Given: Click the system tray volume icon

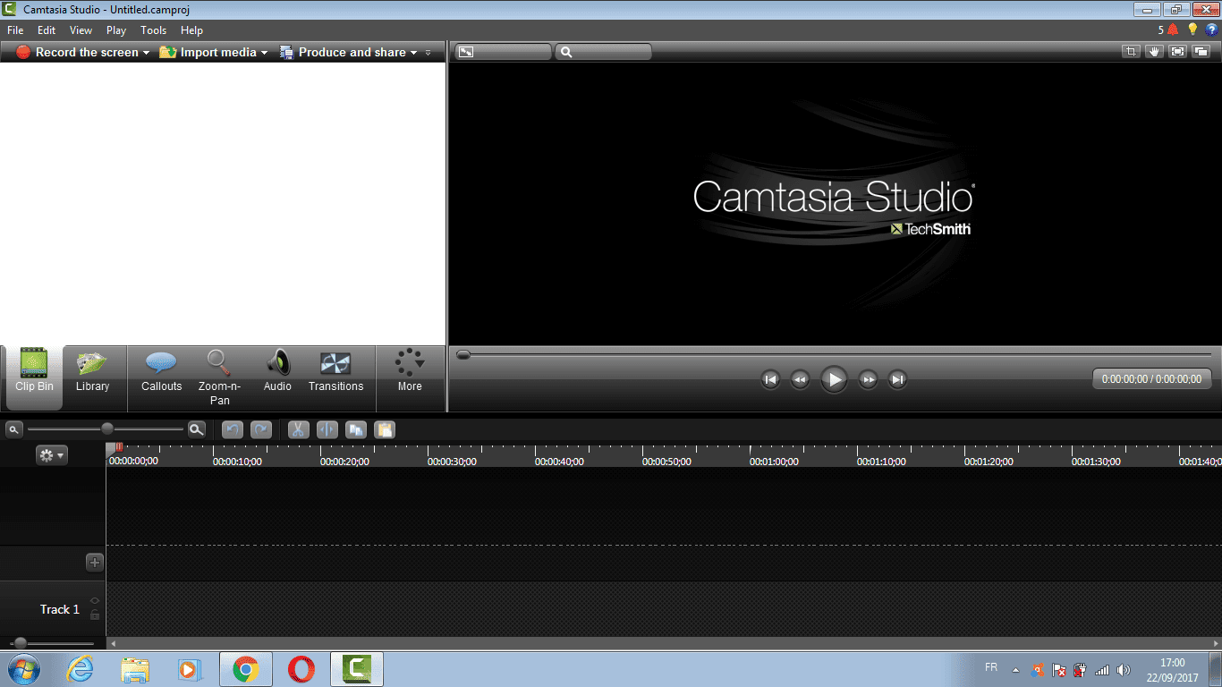Looking at the screenshot, I should [x=1124, y=669].
